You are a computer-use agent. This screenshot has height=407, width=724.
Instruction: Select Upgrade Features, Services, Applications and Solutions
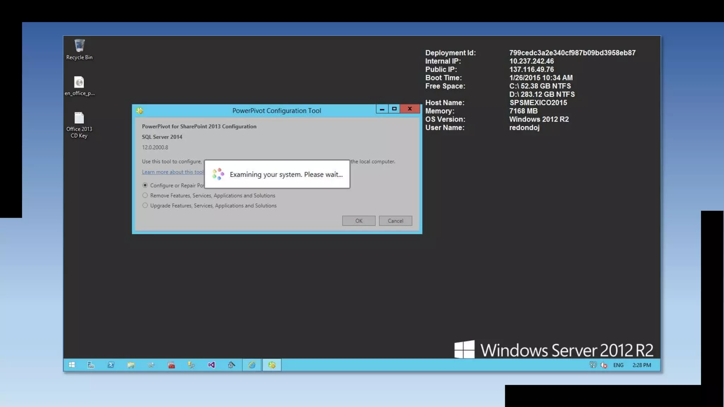coord(145,206)
